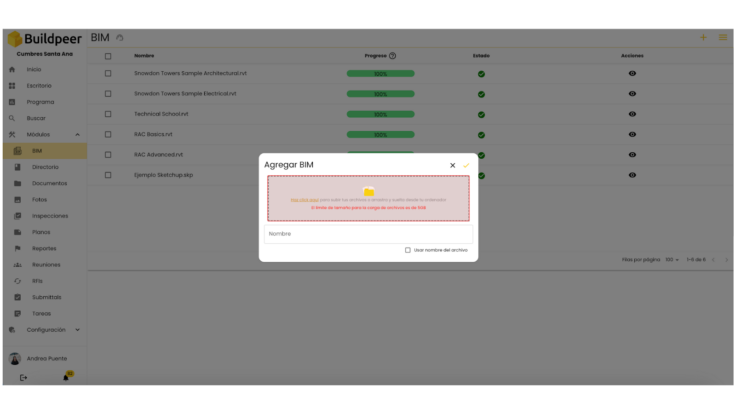The width and height of the screenshot is (736, 414).
Task: View RAC Advanced.rvt with the eye icon
Action: point(632,155)
